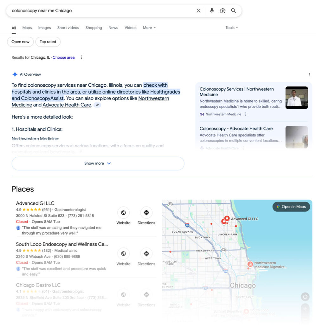
Task: Follow the Northwestern Medicine link in the overview paragraph
Action: point(90,102)
